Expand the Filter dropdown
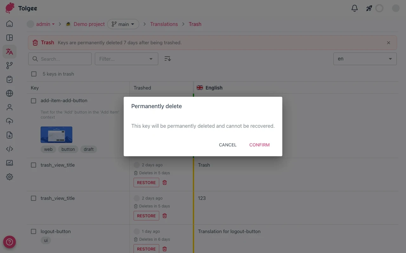The image size is (406, 253). [126, 59]
